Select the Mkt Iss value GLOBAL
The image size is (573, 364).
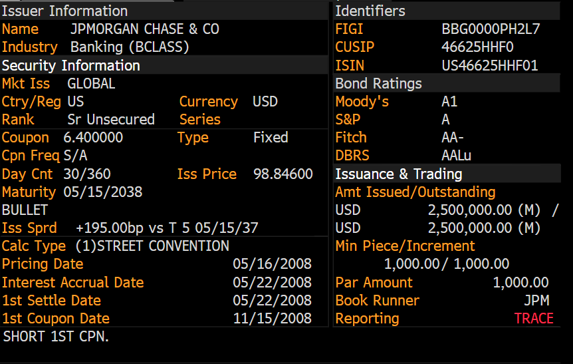click(91, 84)
